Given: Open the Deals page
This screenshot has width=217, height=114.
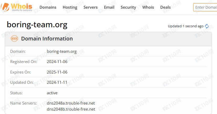Looking at the screenshot, I should pos(165,7).
